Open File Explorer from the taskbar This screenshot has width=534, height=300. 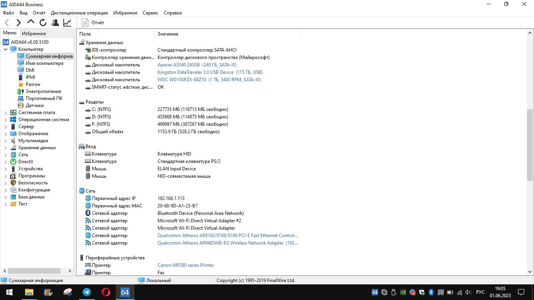point(29,292)
